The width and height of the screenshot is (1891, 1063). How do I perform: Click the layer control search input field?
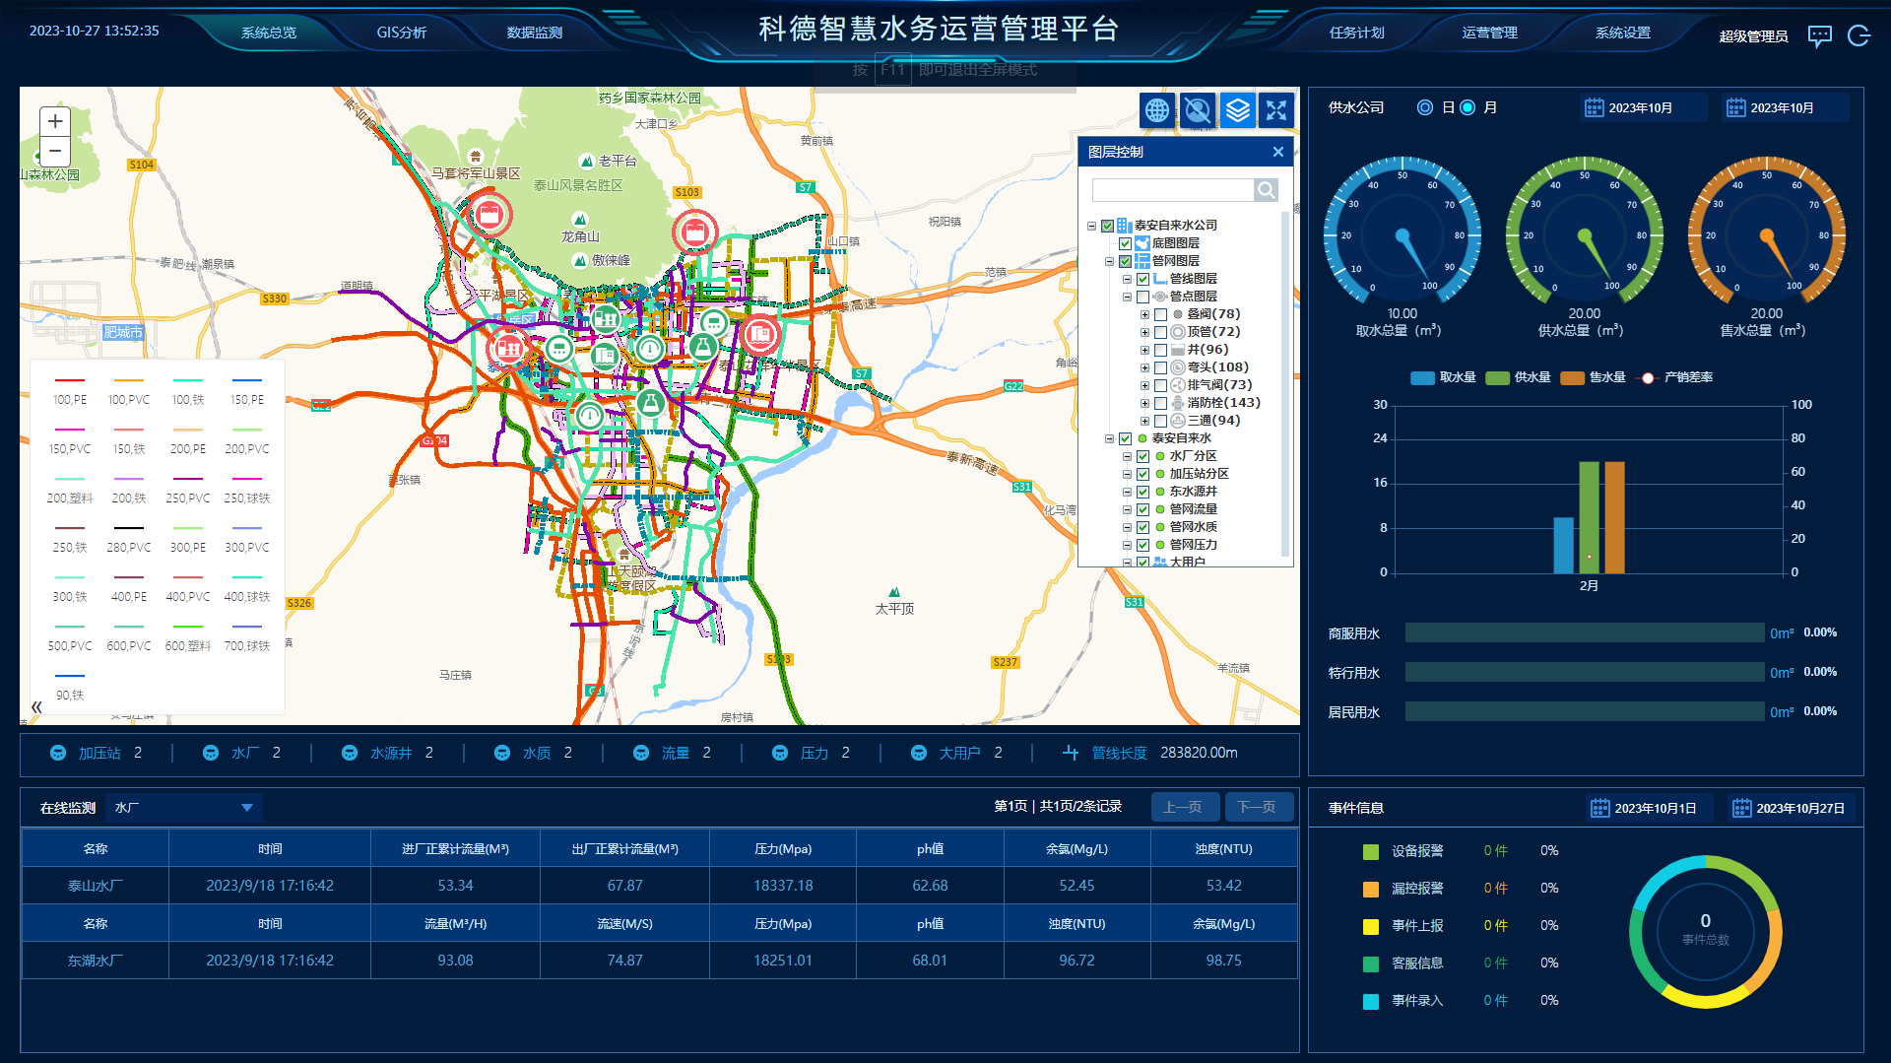coord(1172,190)
